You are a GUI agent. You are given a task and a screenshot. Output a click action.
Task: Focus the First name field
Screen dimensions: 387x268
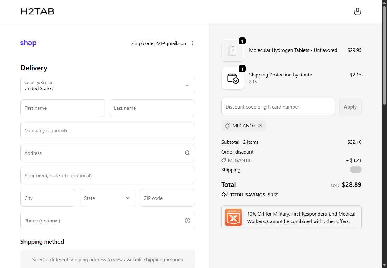pyautogui.click(x=63, y=108)
